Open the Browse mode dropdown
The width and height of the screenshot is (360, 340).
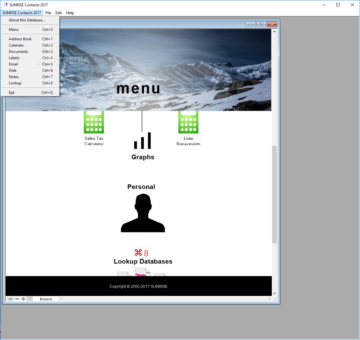pos(46,299)
